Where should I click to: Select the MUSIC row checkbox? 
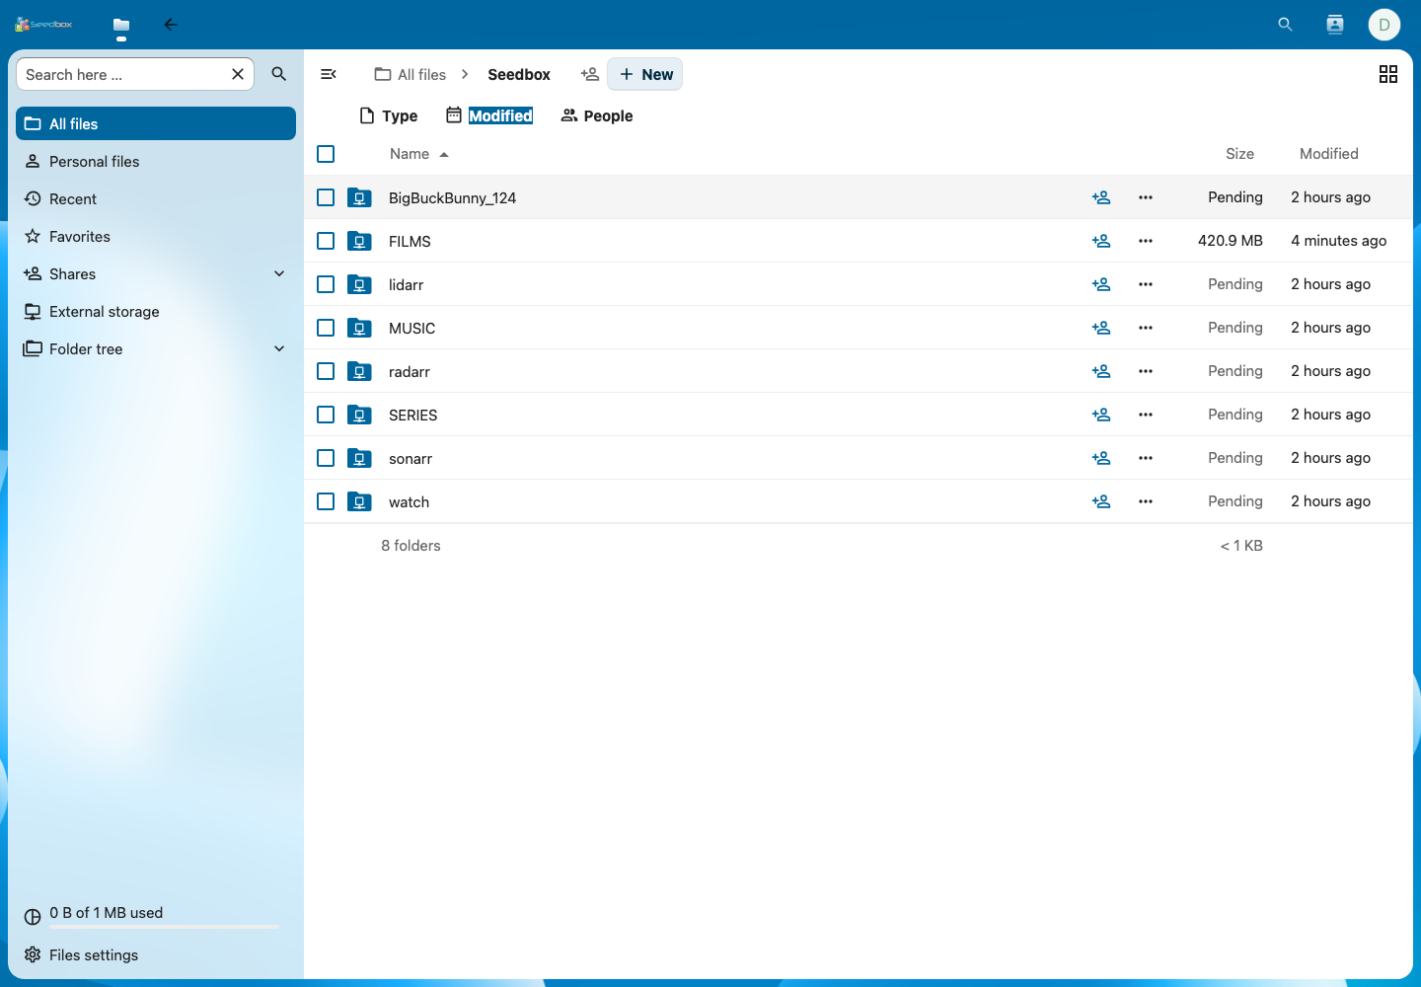coord(326,328)
